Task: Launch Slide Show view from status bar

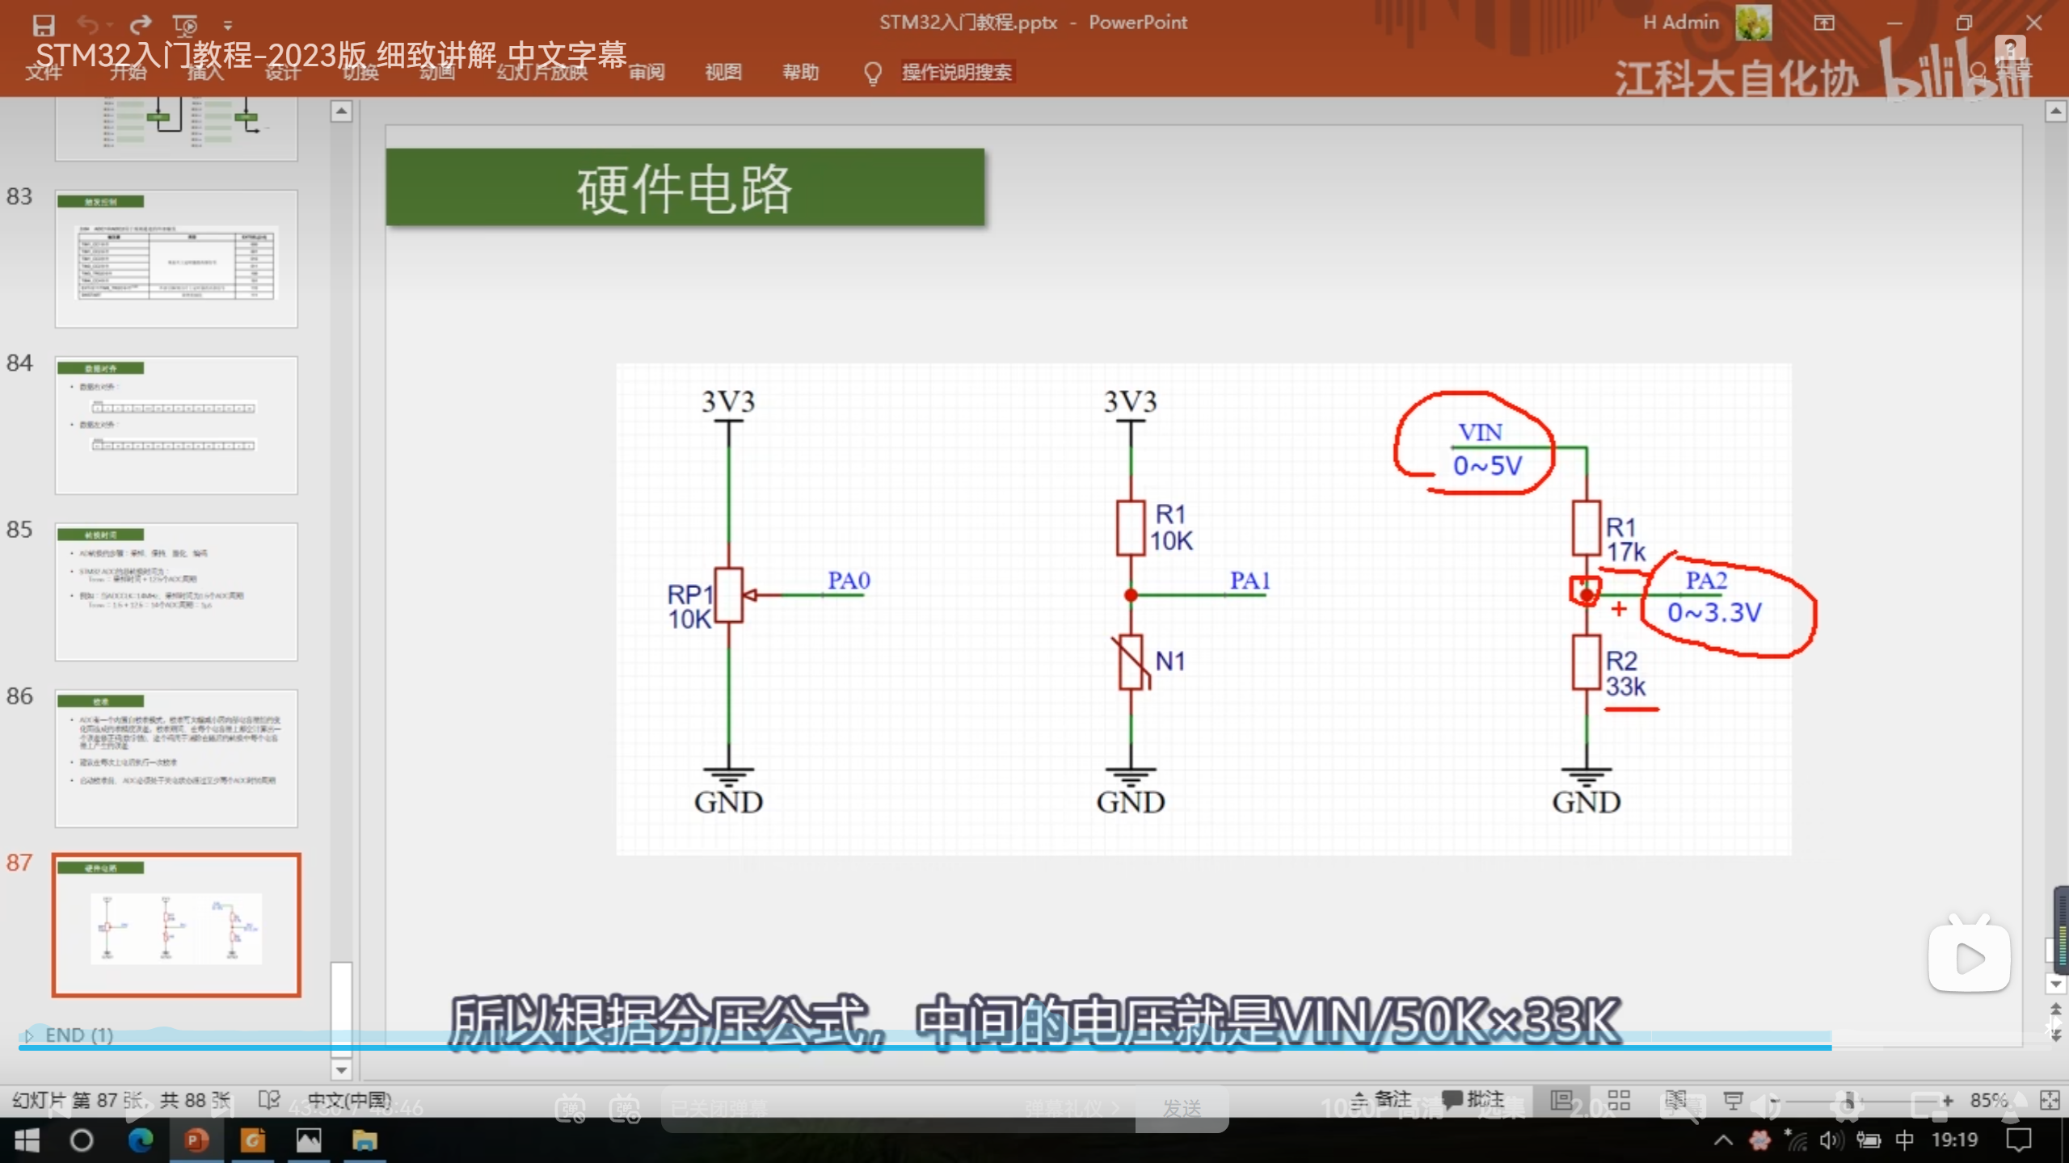Action: tap(1733, 1100)
